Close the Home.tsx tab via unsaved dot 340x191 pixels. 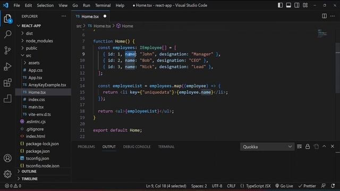105,16
